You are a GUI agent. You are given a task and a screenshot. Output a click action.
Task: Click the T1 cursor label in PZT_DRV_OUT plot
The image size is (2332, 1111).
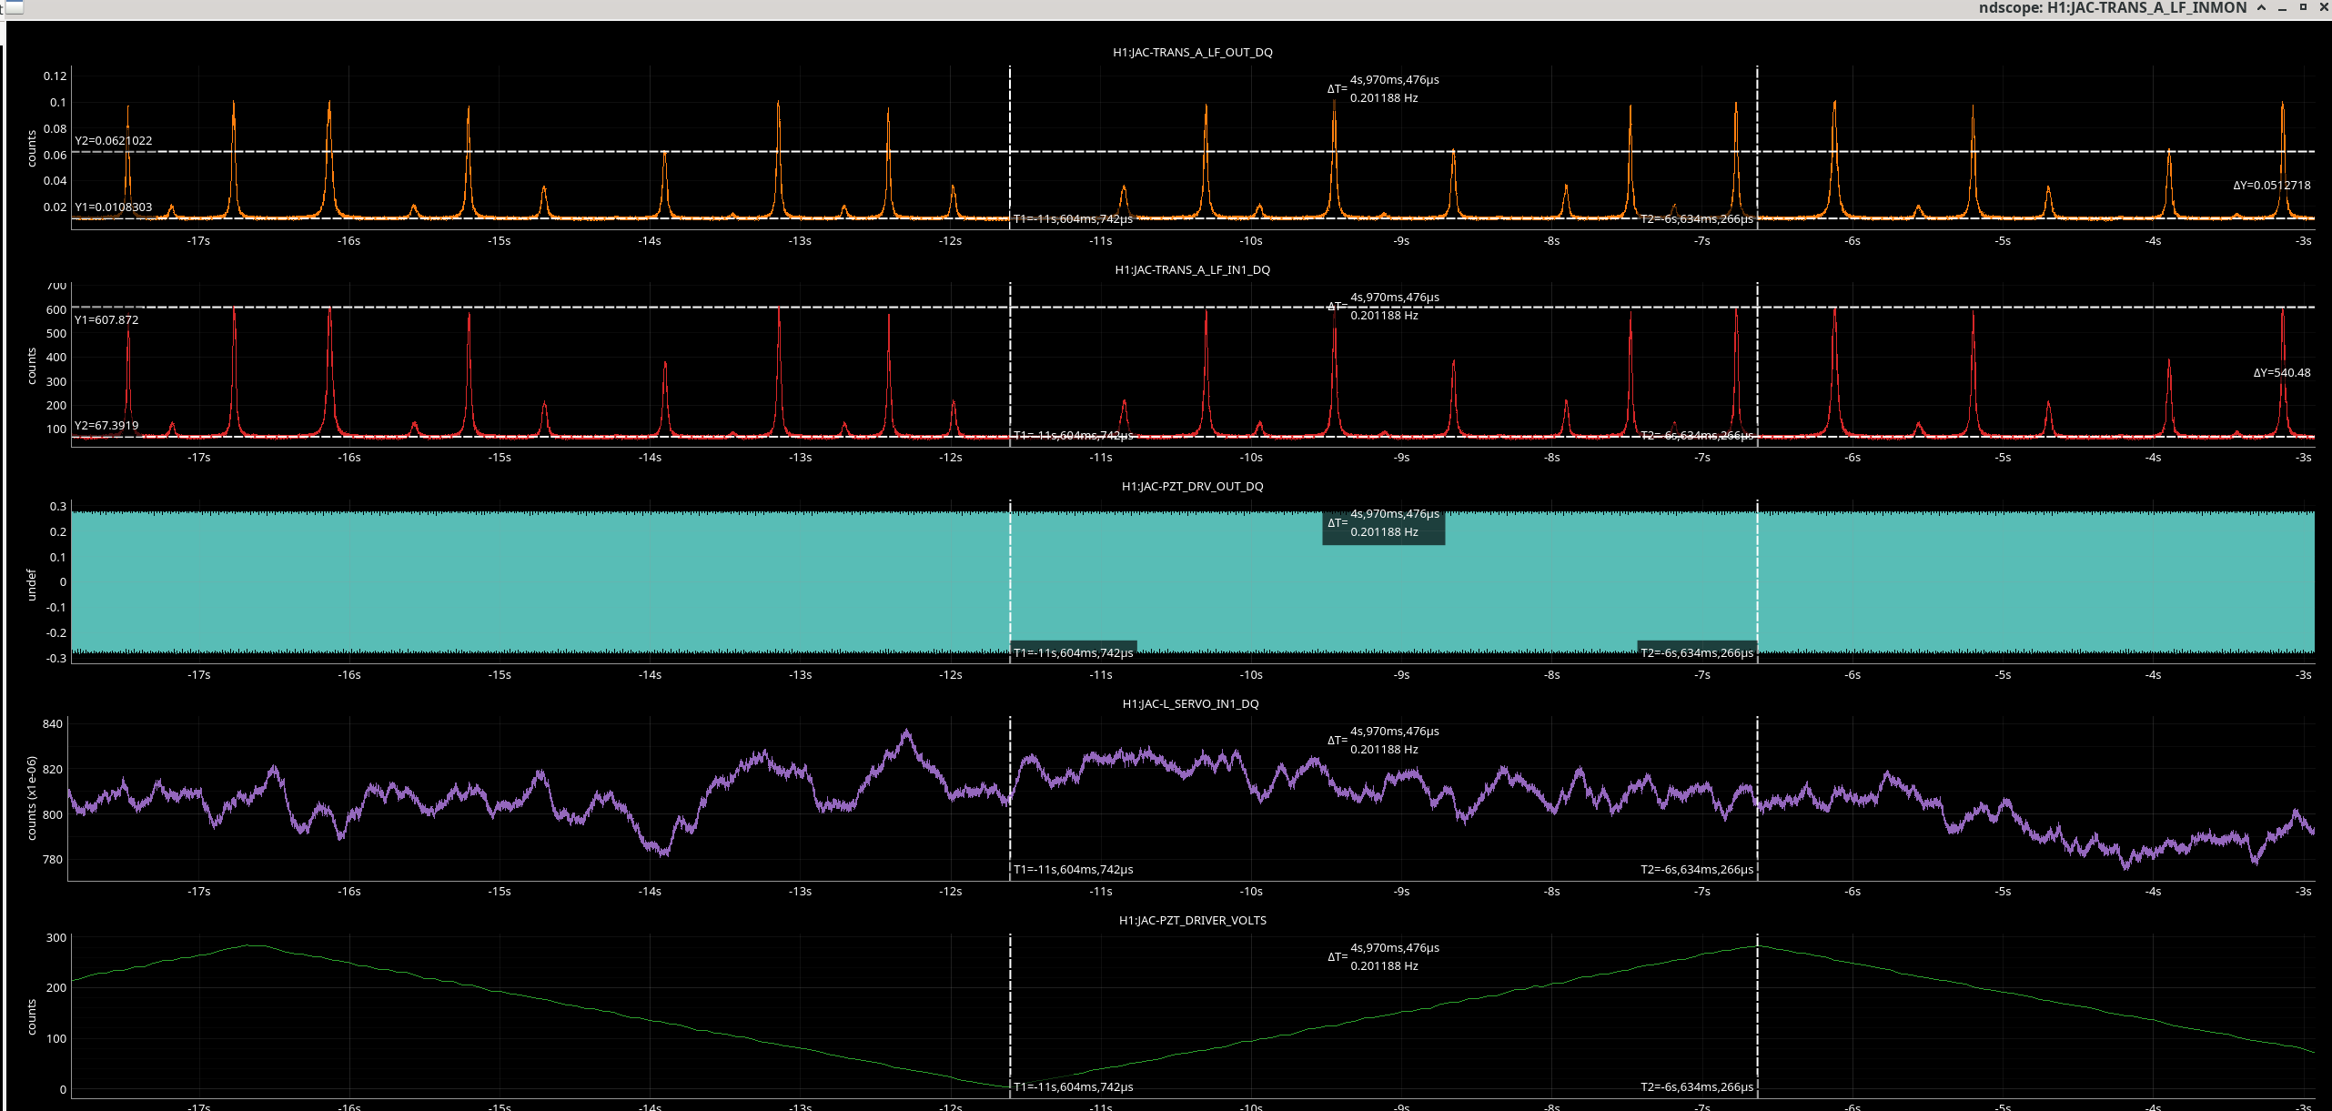tap(1074, 652)
